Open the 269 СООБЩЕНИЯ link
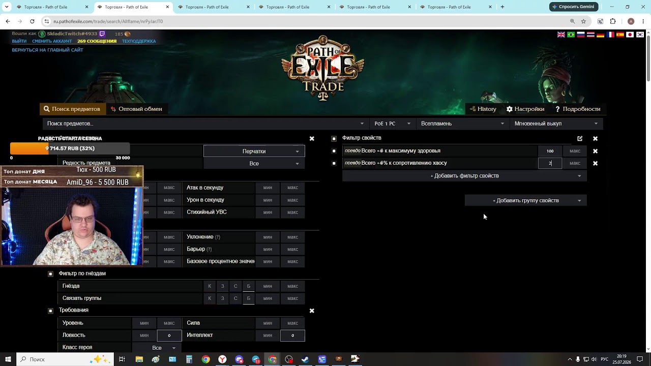This screenshot has height=366, width=651. [x=97, y=41]
